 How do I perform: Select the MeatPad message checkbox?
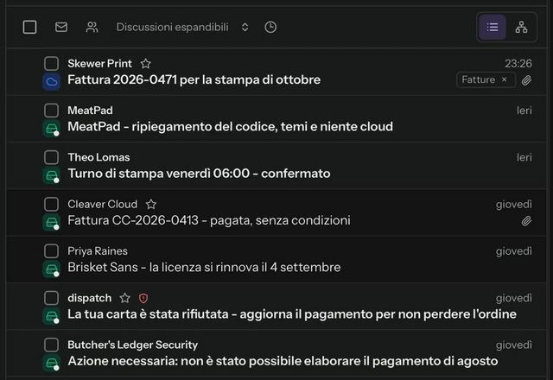52,111
